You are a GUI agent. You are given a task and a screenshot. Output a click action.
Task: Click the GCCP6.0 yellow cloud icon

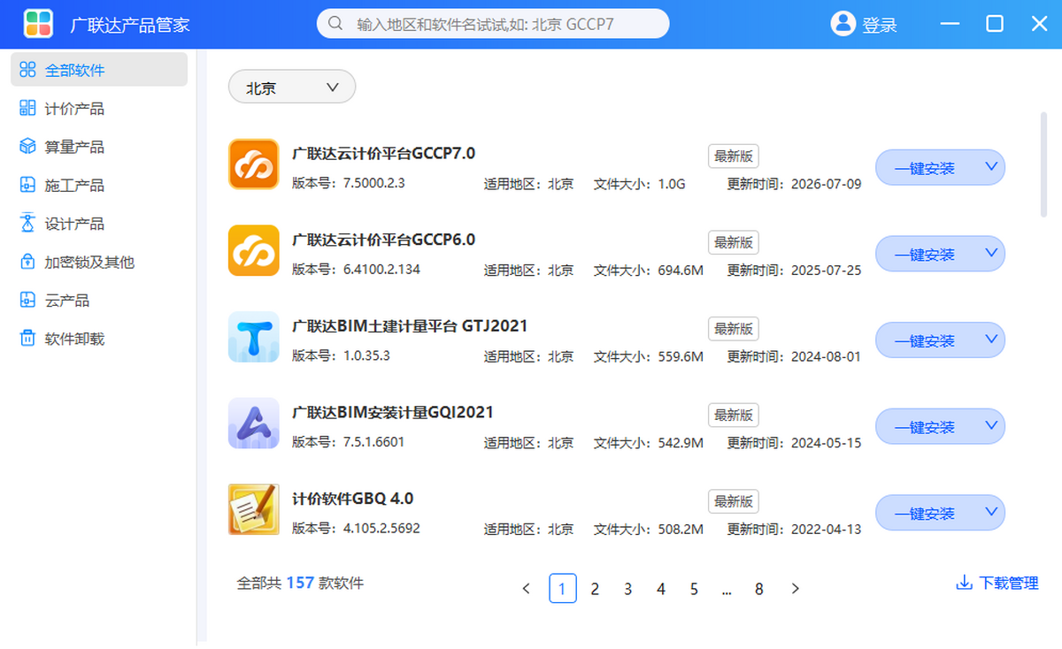click(x=254, y=250)
